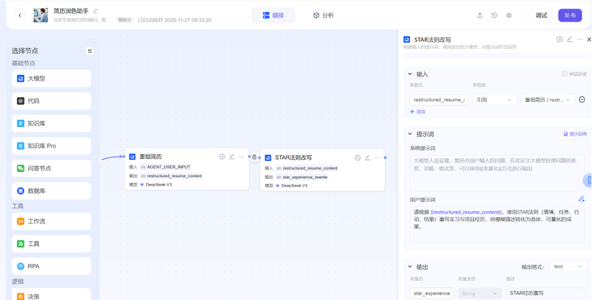Open the 输出格式 text dropdown

point(568,266)
